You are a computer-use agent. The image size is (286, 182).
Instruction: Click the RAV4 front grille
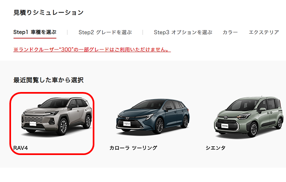point(34,120)
